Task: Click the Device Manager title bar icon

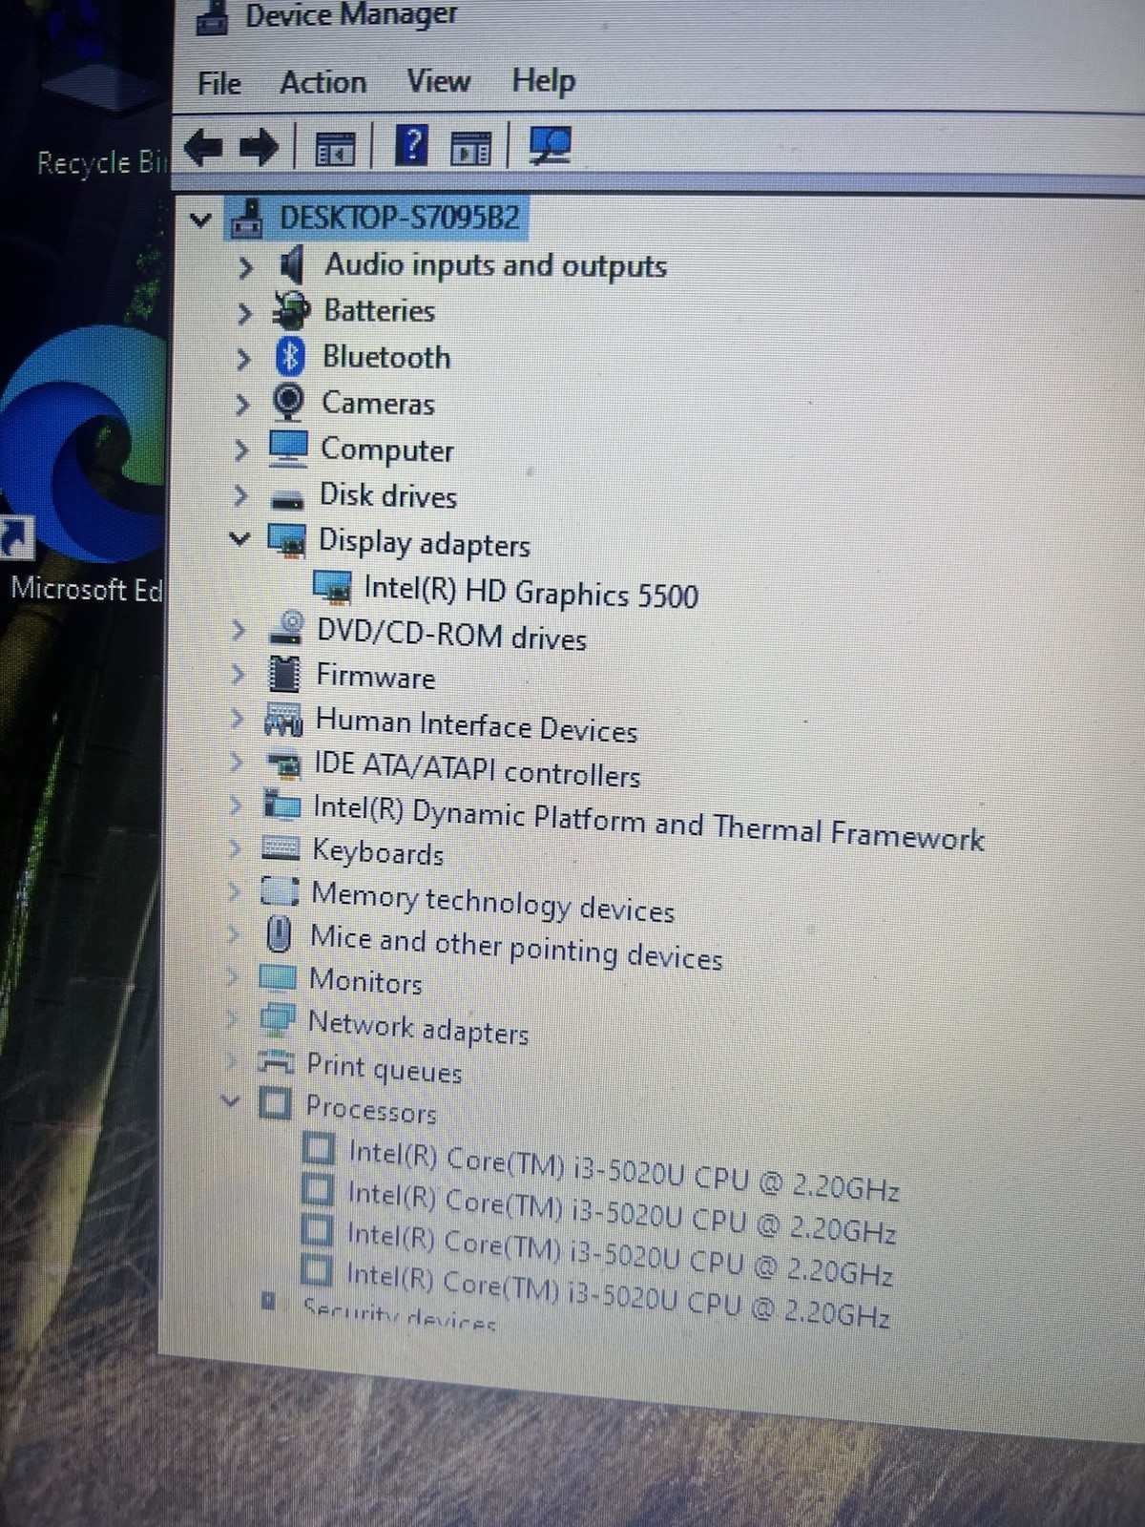Action: 212,18
